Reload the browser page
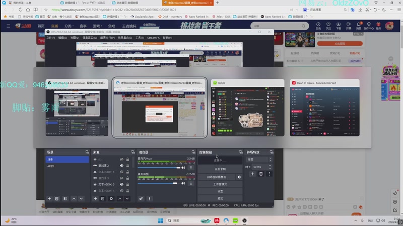This screenshot has width=403, height=226. tap(20, 10)
